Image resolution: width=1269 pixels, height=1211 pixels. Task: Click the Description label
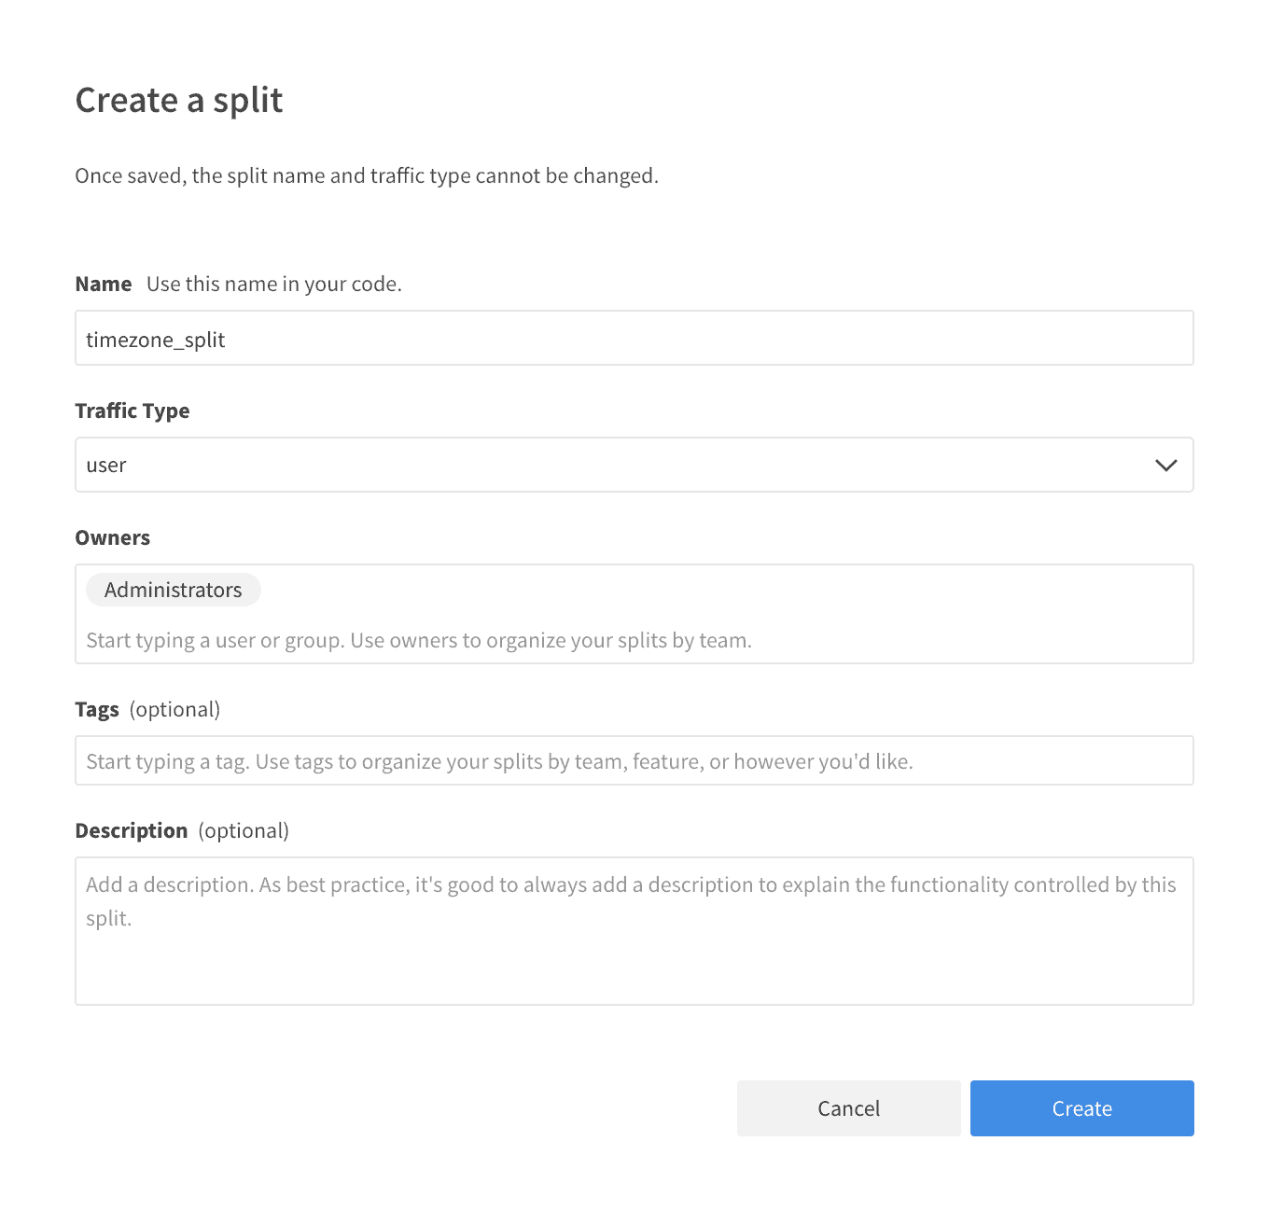tap(132, 830)
